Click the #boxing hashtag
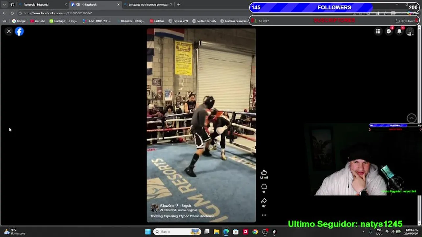Screen dimensions: 422x237 [x=156, y=216]
